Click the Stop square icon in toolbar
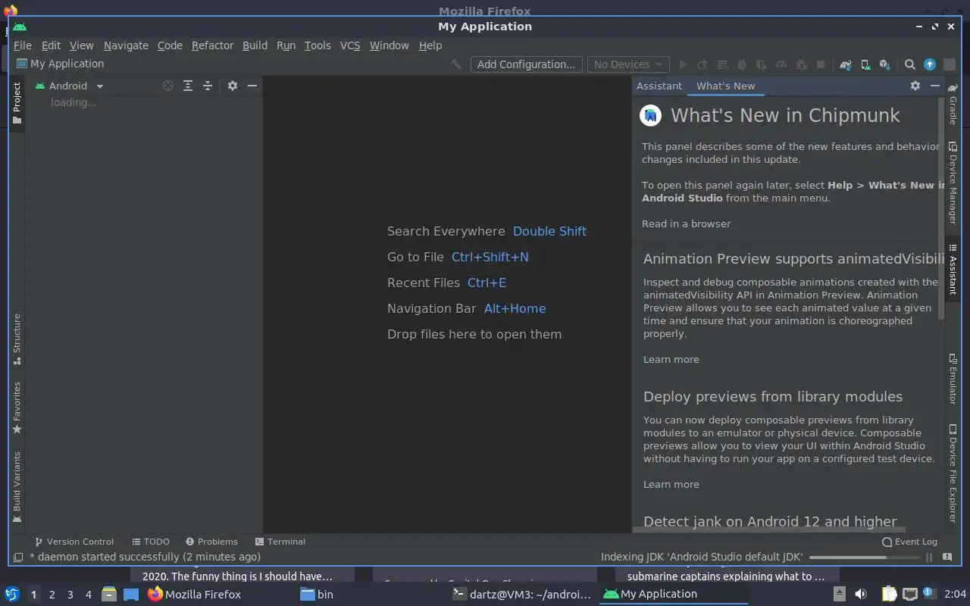The width and height of the screenshot is (970, 606). tap(821, 64)
